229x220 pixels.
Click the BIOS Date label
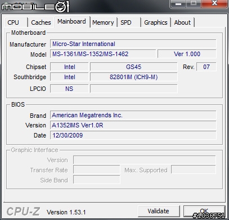40,135
